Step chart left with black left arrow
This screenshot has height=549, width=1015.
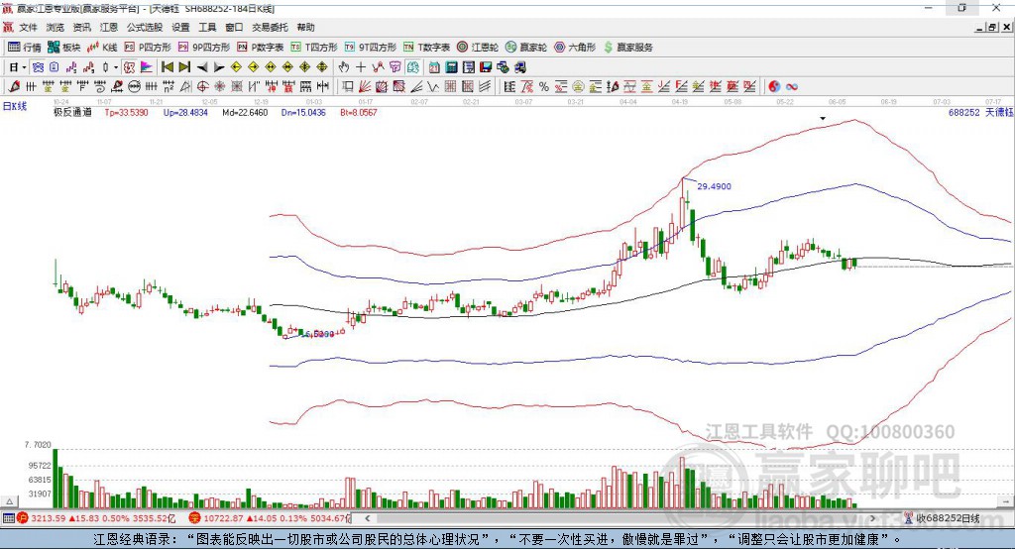[x=202, y=67]
